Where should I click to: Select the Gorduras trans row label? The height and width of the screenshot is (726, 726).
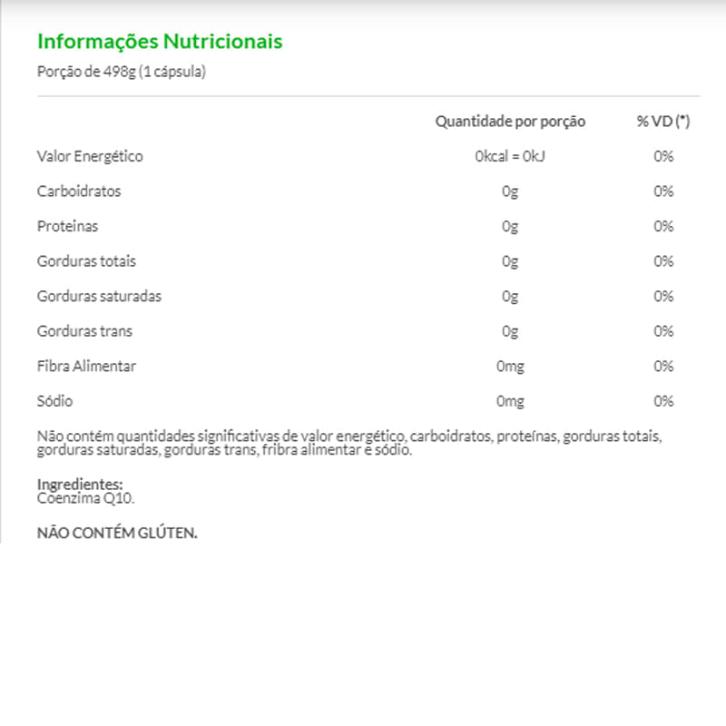pyautogui.click(x=84, y=331)
